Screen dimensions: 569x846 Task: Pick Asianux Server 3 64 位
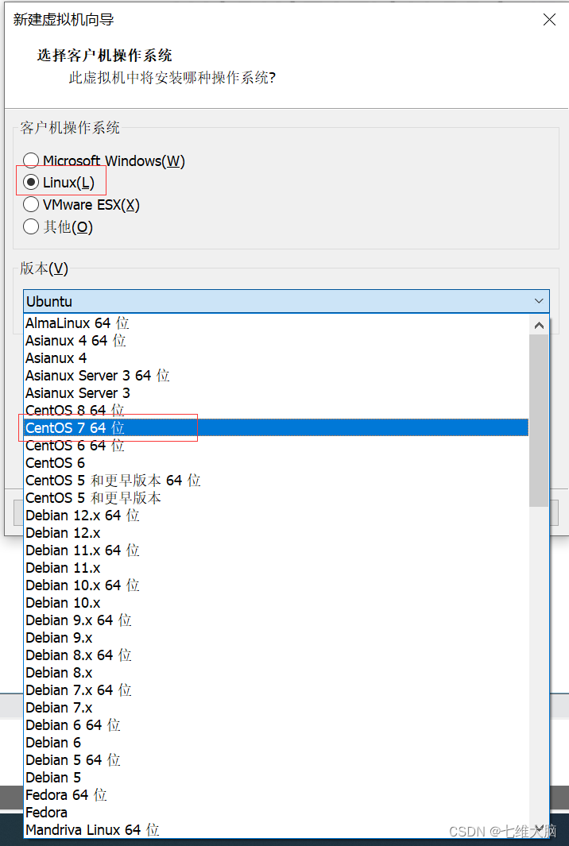277,376
